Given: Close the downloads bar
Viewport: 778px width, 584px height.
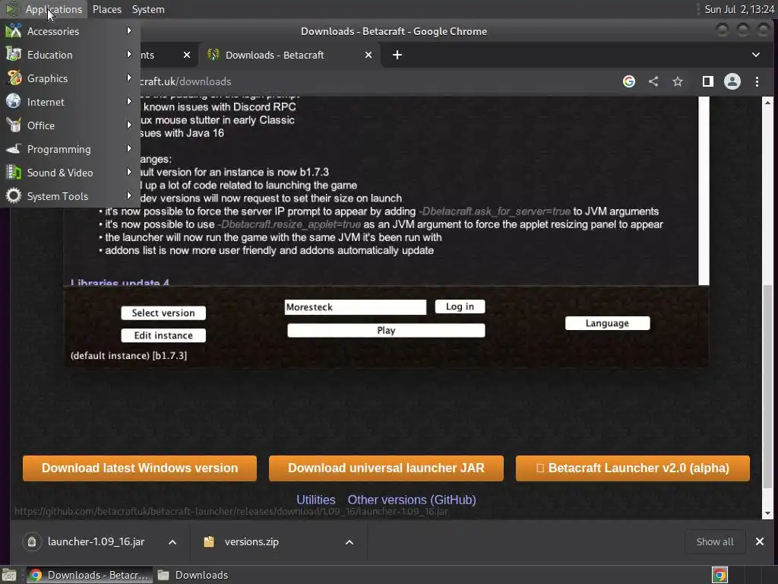Looking at the screenshot, I should point(760,541).
